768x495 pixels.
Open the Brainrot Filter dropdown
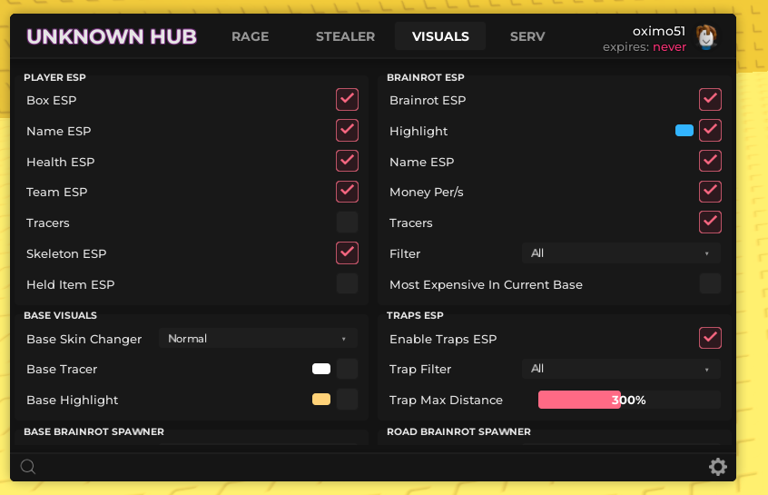[621, 253]
